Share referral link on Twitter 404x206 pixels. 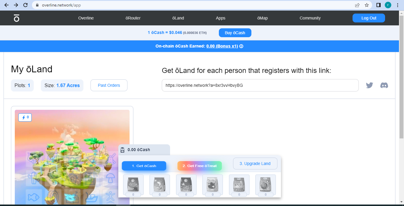369,85
